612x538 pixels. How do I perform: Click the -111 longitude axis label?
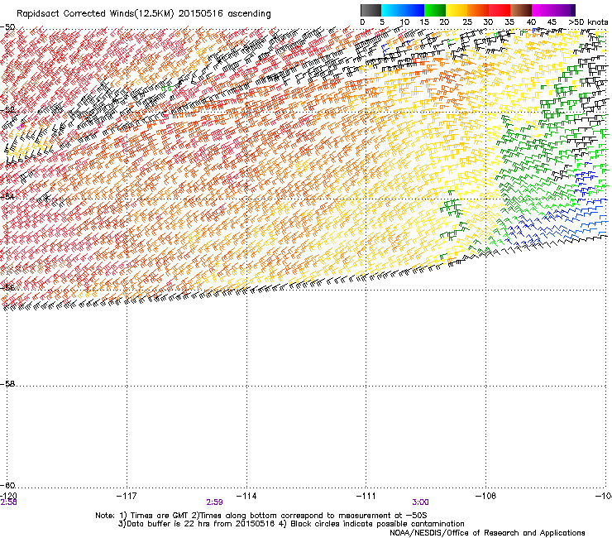[x=366, y=496]
